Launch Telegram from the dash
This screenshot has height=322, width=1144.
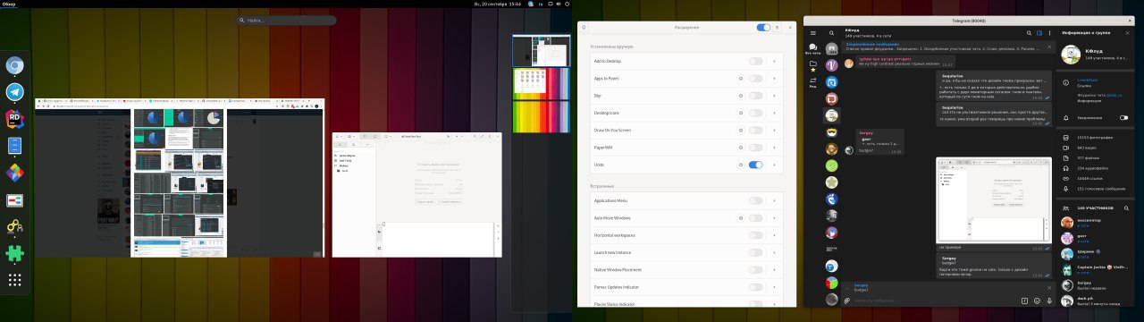pos(14,92)
